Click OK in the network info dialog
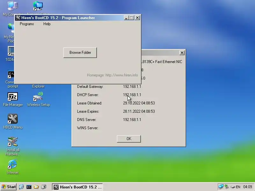The width and height of the screenshot is (255, 191). tap(129, 139)
